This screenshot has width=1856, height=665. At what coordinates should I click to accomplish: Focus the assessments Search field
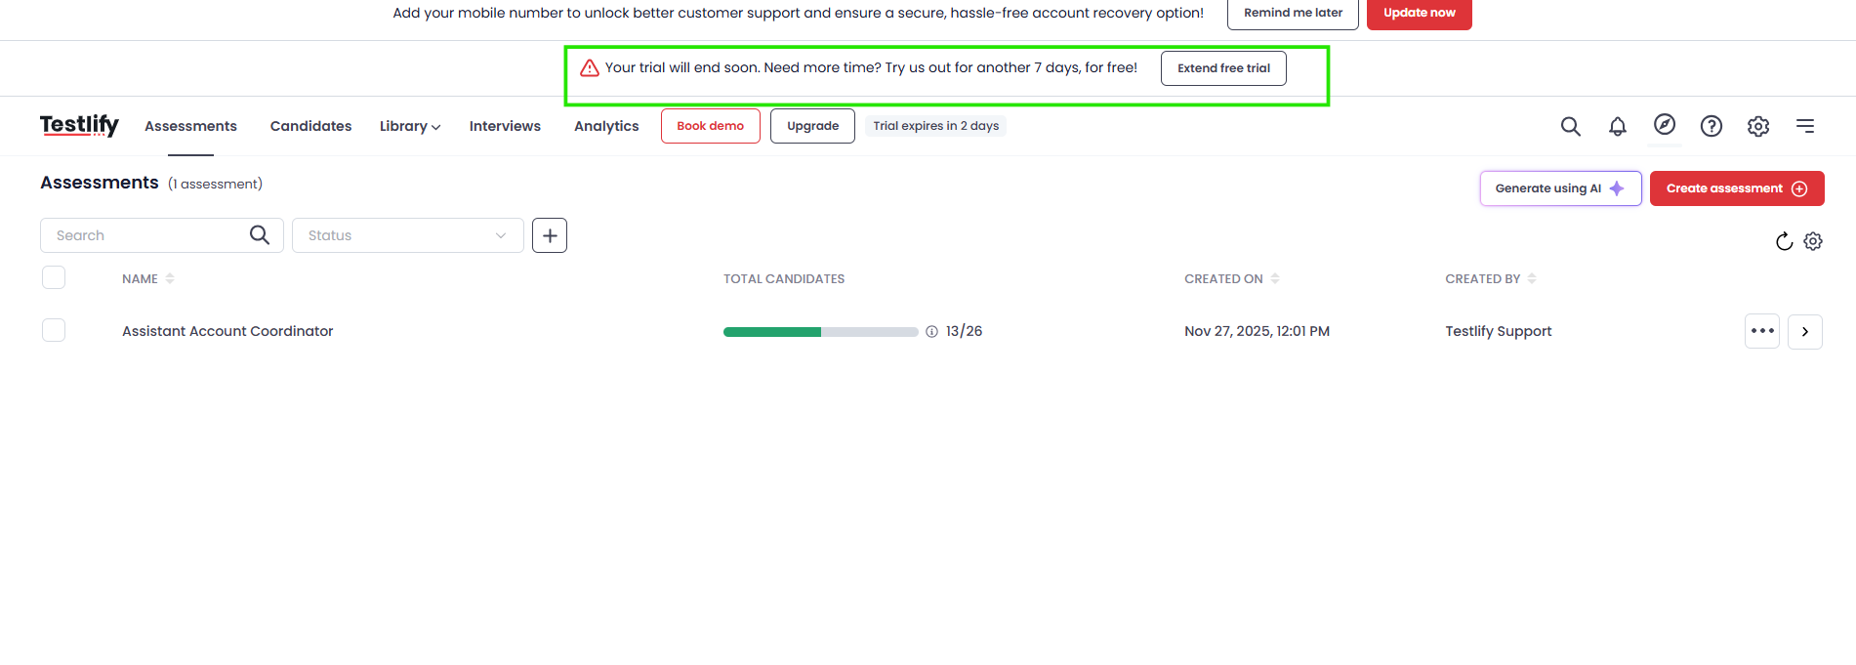tap(162, 235)
